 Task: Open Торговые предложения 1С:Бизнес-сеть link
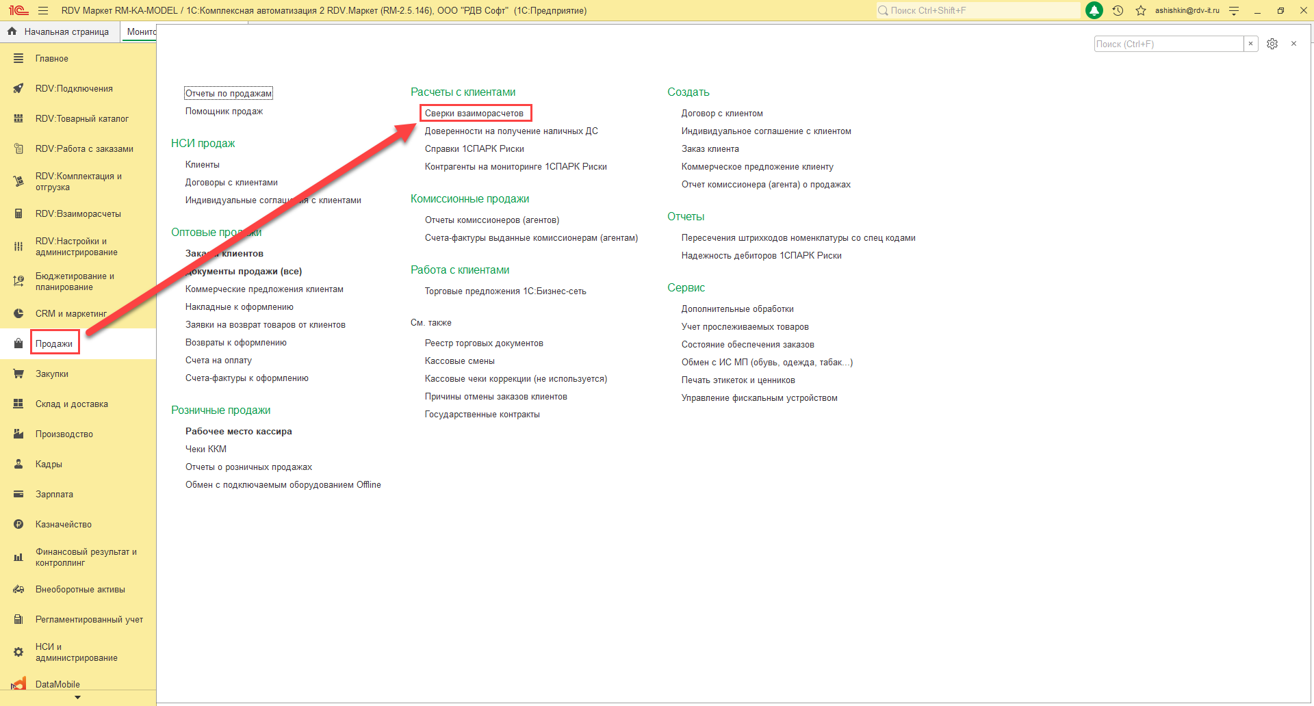506,291
